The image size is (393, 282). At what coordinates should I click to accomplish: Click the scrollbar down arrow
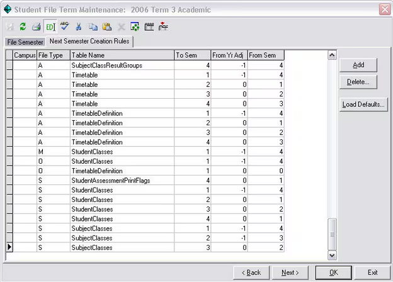[x=332, y=255]
